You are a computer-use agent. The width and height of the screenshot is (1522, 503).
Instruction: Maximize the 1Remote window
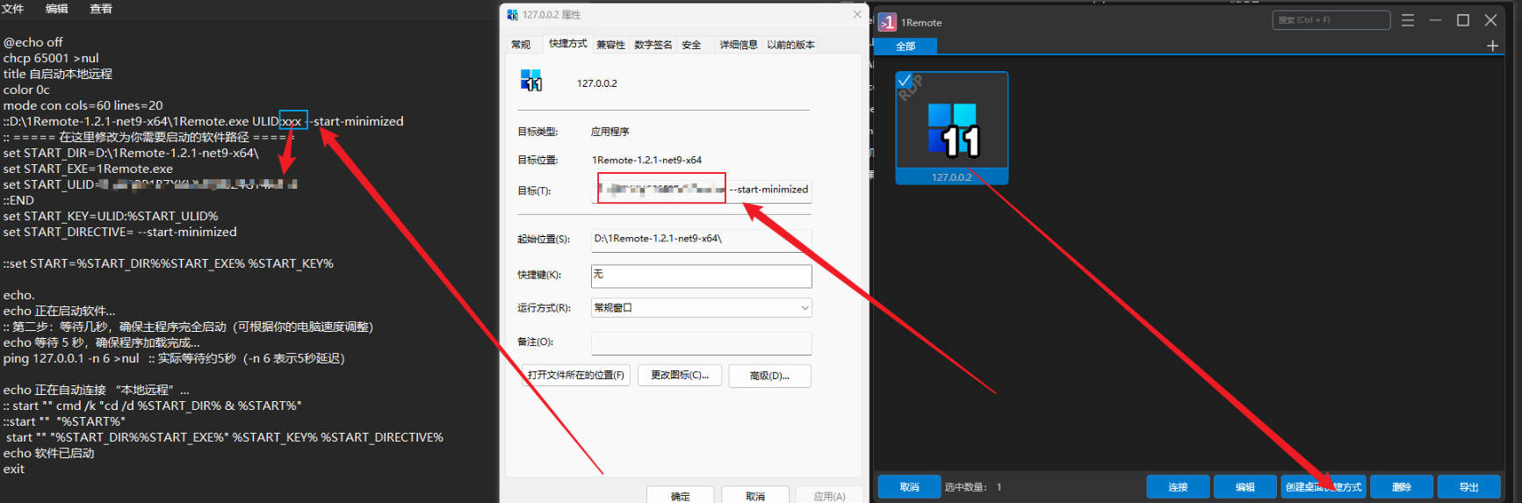(x=1463, y=20)
